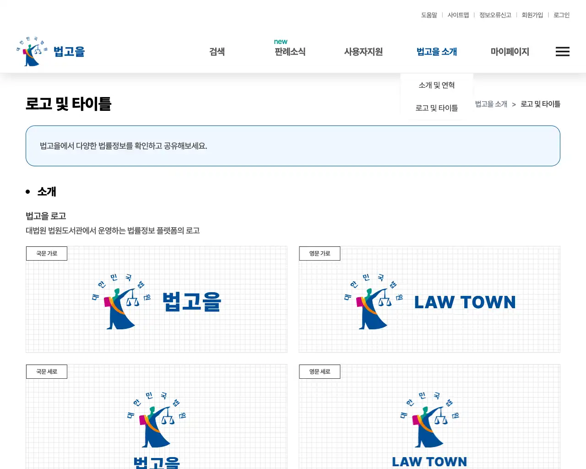Image resolution: width=586 pixels, height=469 pixels.
Task: Click the 국문 가로 label
Action: click(47, 253)
